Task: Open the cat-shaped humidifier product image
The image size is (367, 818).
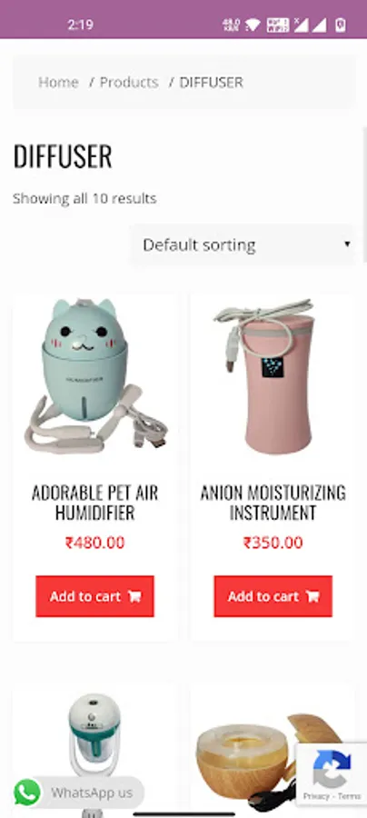Action: pyautogui.click(x=95, y=375)
